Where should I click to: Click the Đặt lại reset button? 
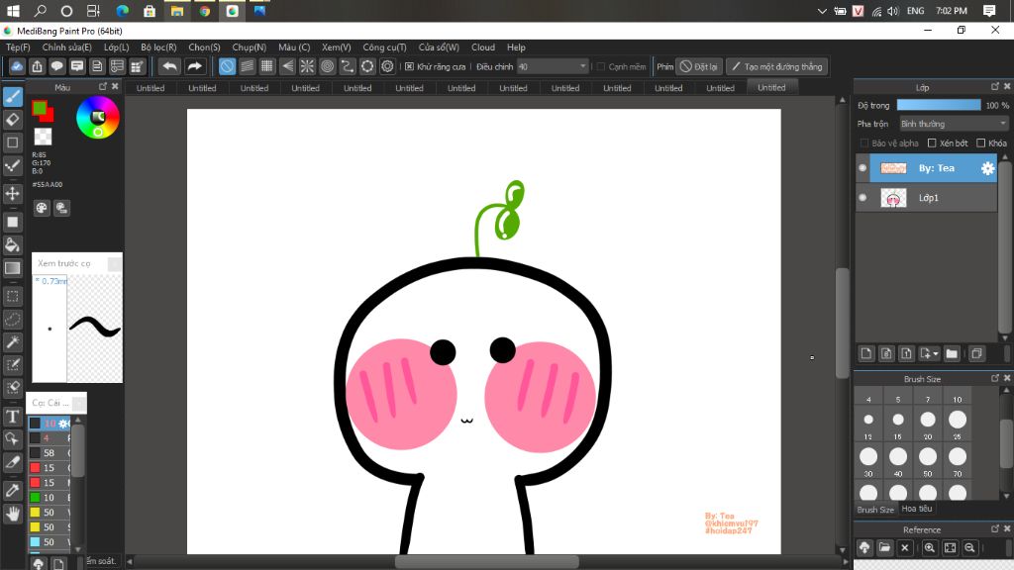[x=698, y=66]
